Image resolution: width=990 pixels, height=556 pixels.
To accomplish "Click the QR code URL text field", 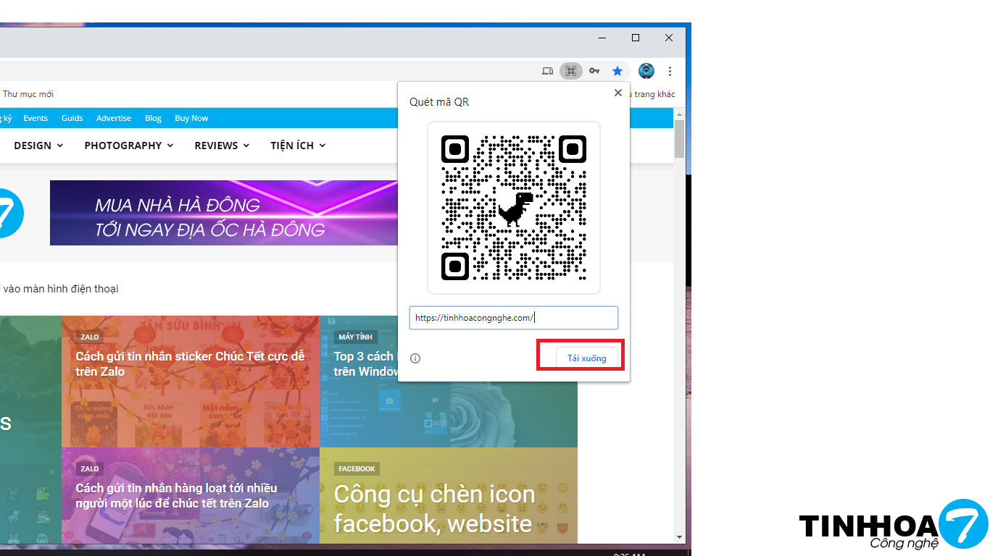I will pyautogui.click(x=513, y=318).
